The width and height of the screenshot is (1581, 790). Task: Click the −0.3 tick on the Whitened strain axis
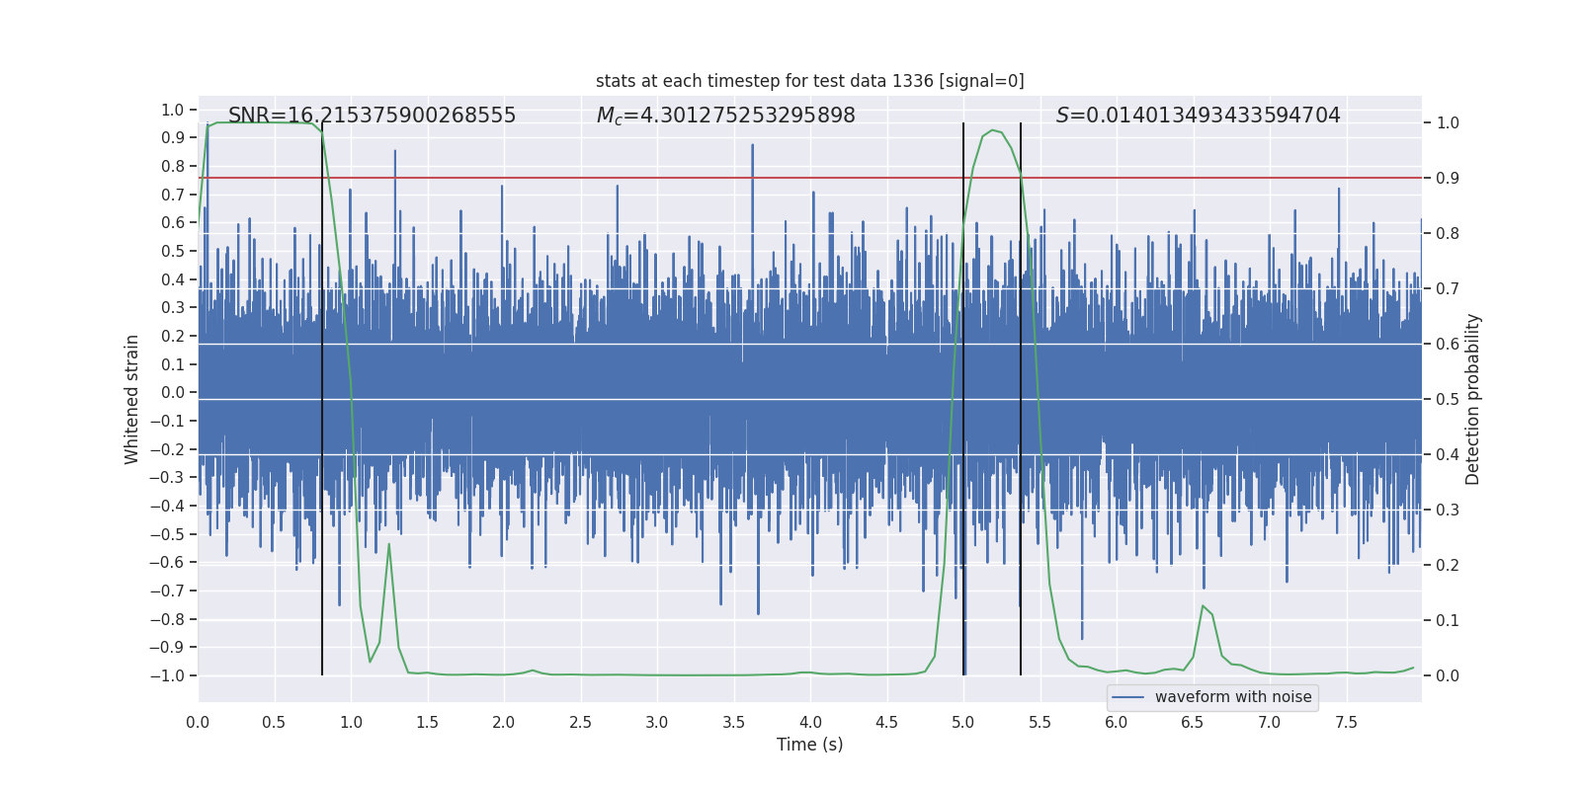pos(167,478)
